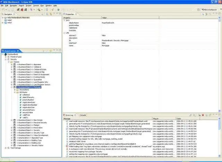Collapse the Attributes folder under Mortgage
The width and height of the screenshot is (222, 162).
click(x=15, y=92)
